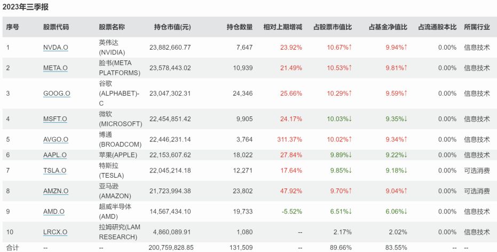Viewport: 497px width, 252px height.
Task: Click the 亚马逊 (AMAZON) stock name
Action: (x=115, y=191)
